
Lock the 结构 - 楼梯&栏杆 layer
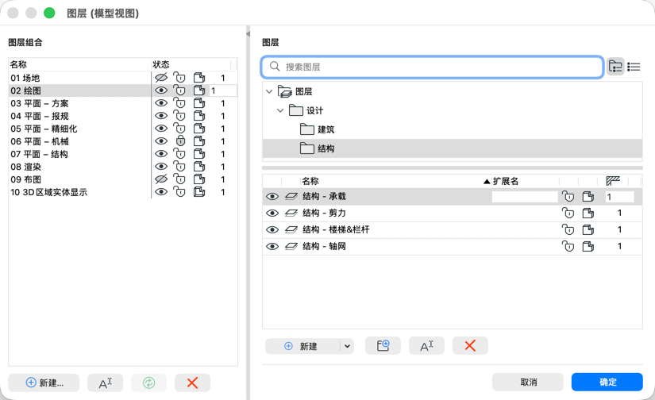[x=568, y=229]
